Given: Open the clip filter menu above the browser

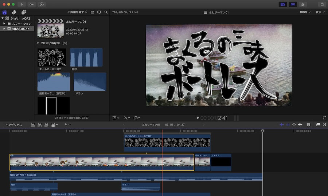Looking at the screenshot, I should coord(77,12).
